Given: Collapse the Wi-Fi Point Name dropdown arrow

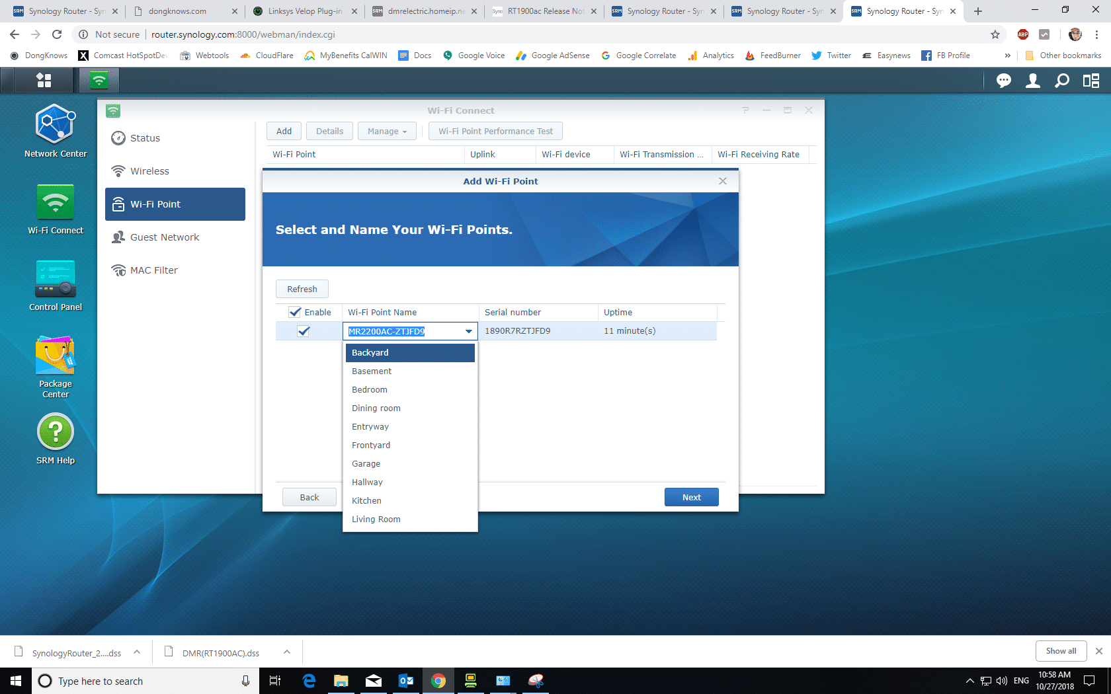Looking at the screenshot, I should coord(468,331).
